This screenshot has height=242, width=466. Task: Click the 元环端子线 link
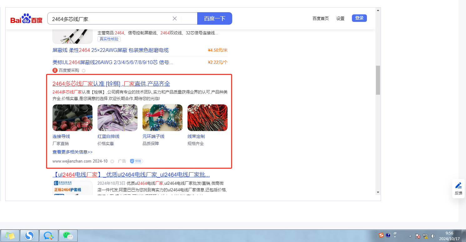click(153, 136)
